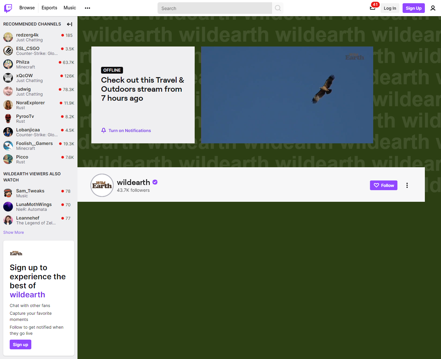Image resolution: width=441 pixels, height=359 pixels.
Task: Open Foolish__Gamers channel avatar
Action: pyautogui.click(x=8, y=146)
